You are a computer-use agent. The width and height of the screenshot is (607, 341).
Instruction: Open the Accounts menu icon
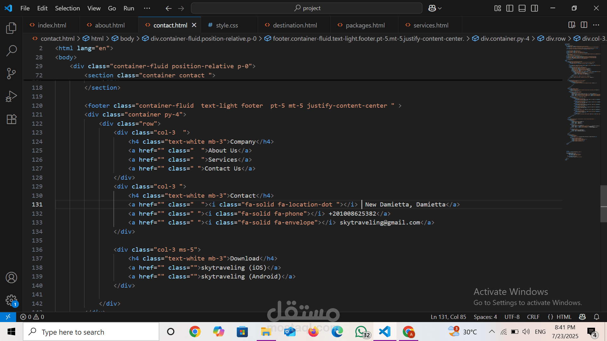(11, 278)
